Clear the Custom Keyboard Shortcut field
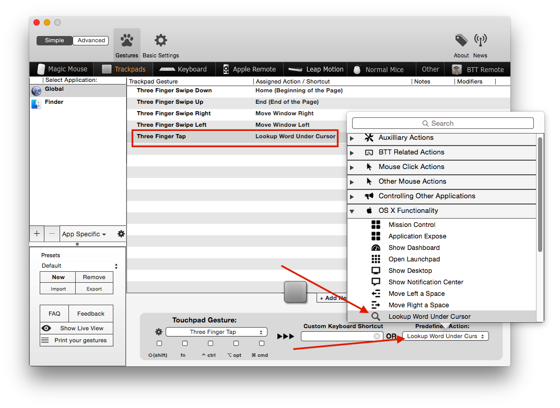The width and height of the screenshot is (560, 408). 377,337
